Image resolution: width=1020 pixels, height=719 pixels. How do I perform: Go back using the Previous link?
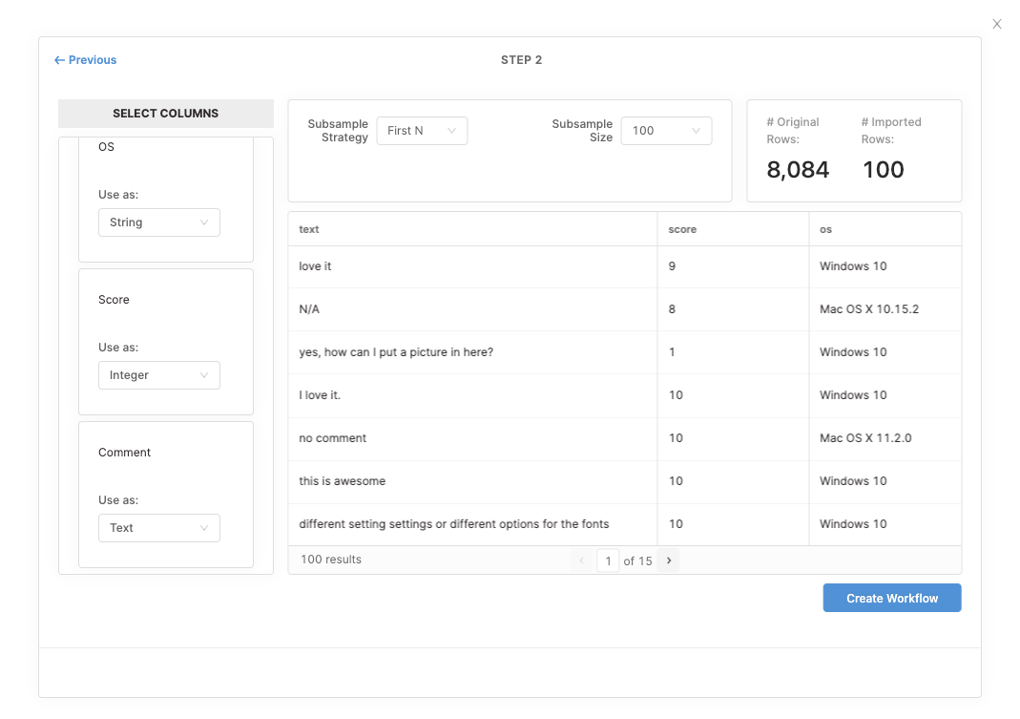click(86, 60)
